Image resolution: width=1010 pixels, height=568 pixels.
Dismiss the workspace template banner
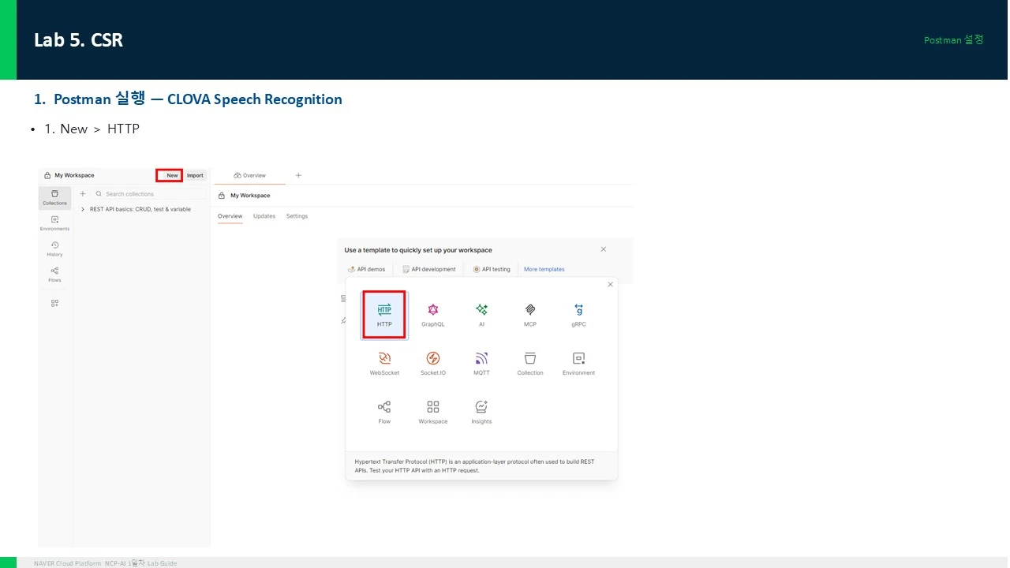604,249
